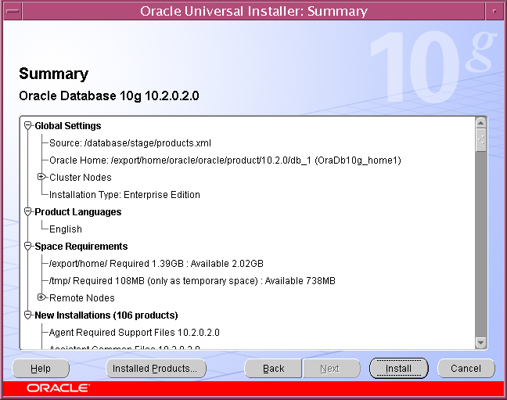The image size is (507, 400).
Task: Click the Cluster Nodes label
Action: pyautogui.click(x=80, y=178)
